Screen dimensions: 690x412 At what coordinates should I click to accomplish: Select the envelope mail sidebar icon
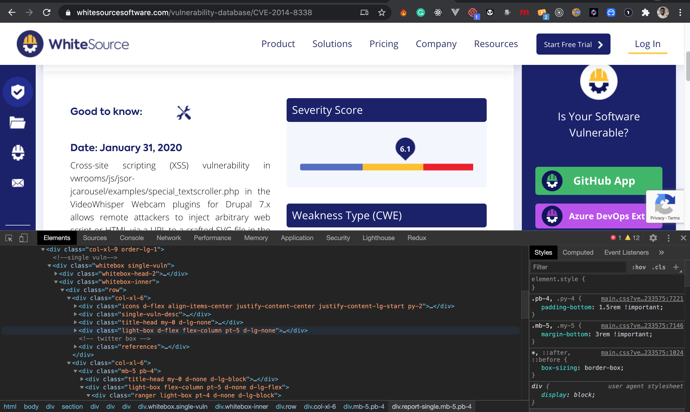coord(18,183)
